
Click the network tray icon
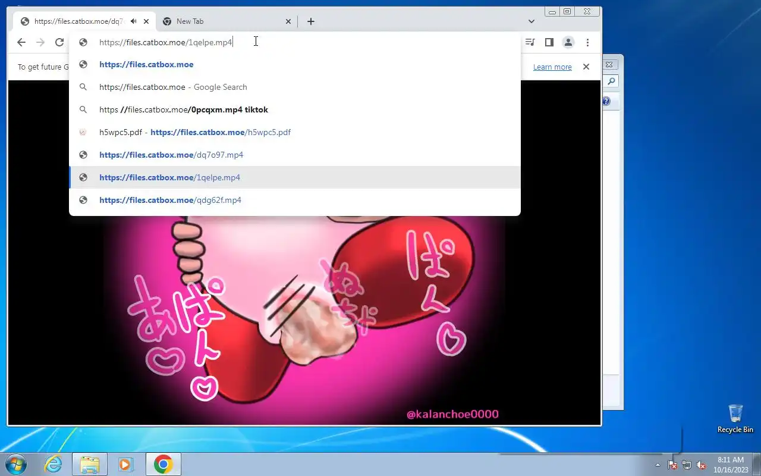point(687,465)
